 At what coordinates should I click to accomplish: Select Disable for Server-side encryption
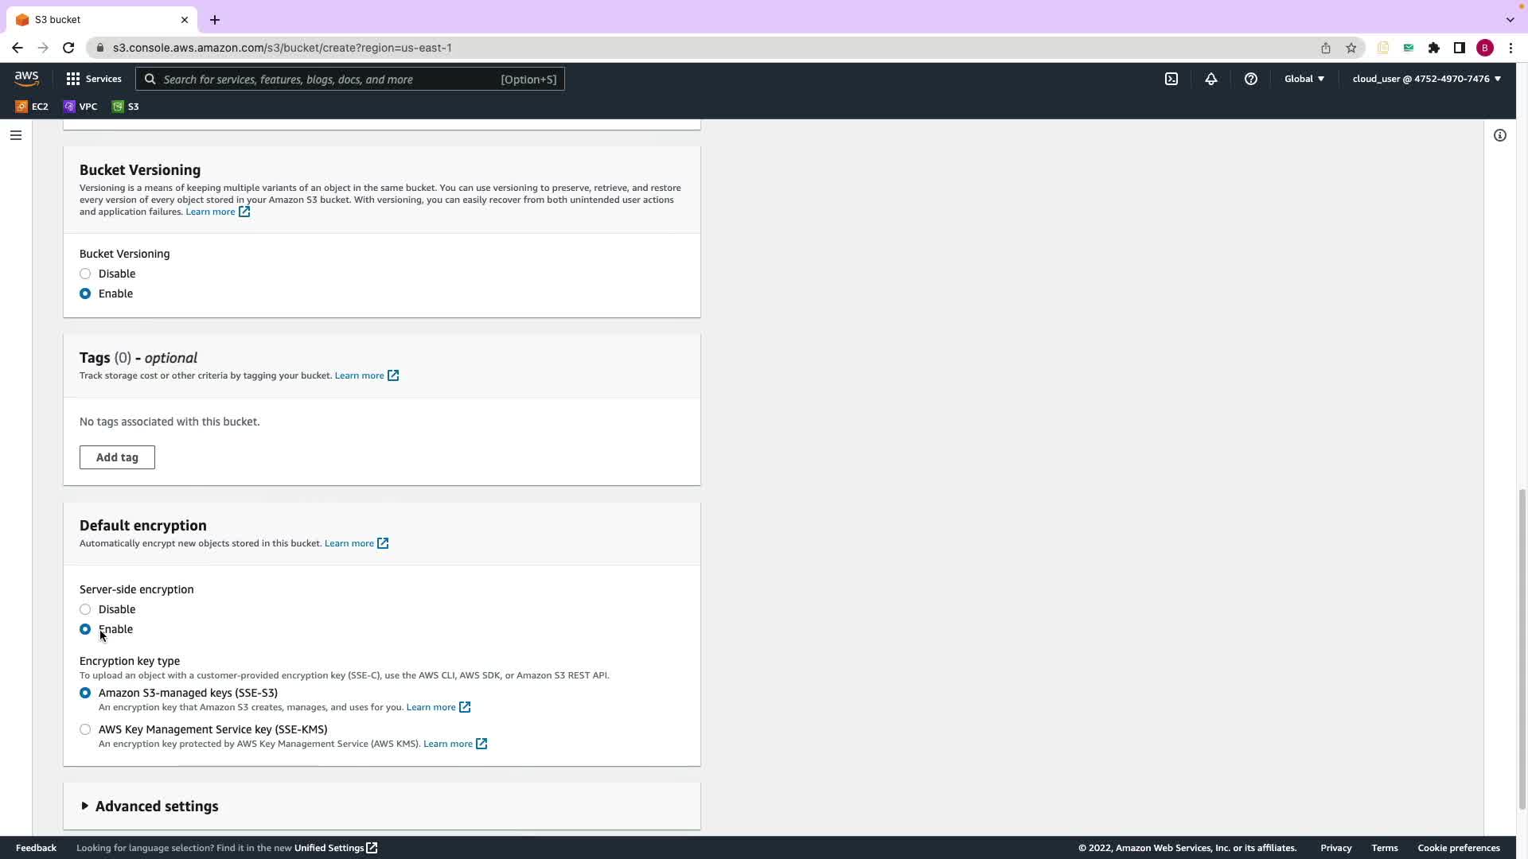pyautogui.click(x=85, y=609)
